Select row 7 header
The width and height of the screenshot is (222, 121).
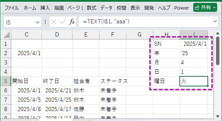6,100
